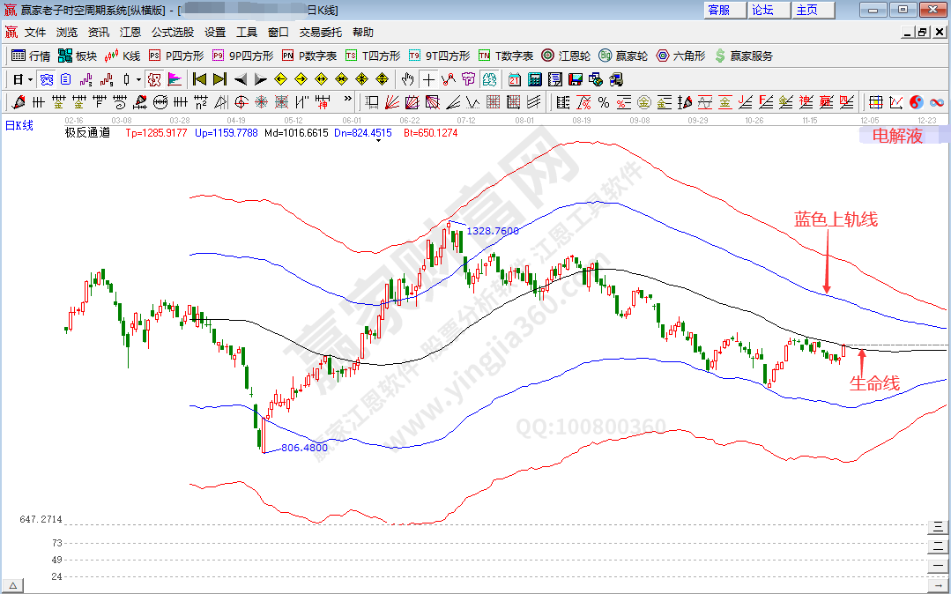Click the calendar icon showing 21
The image size is (951, 594).
515,78
